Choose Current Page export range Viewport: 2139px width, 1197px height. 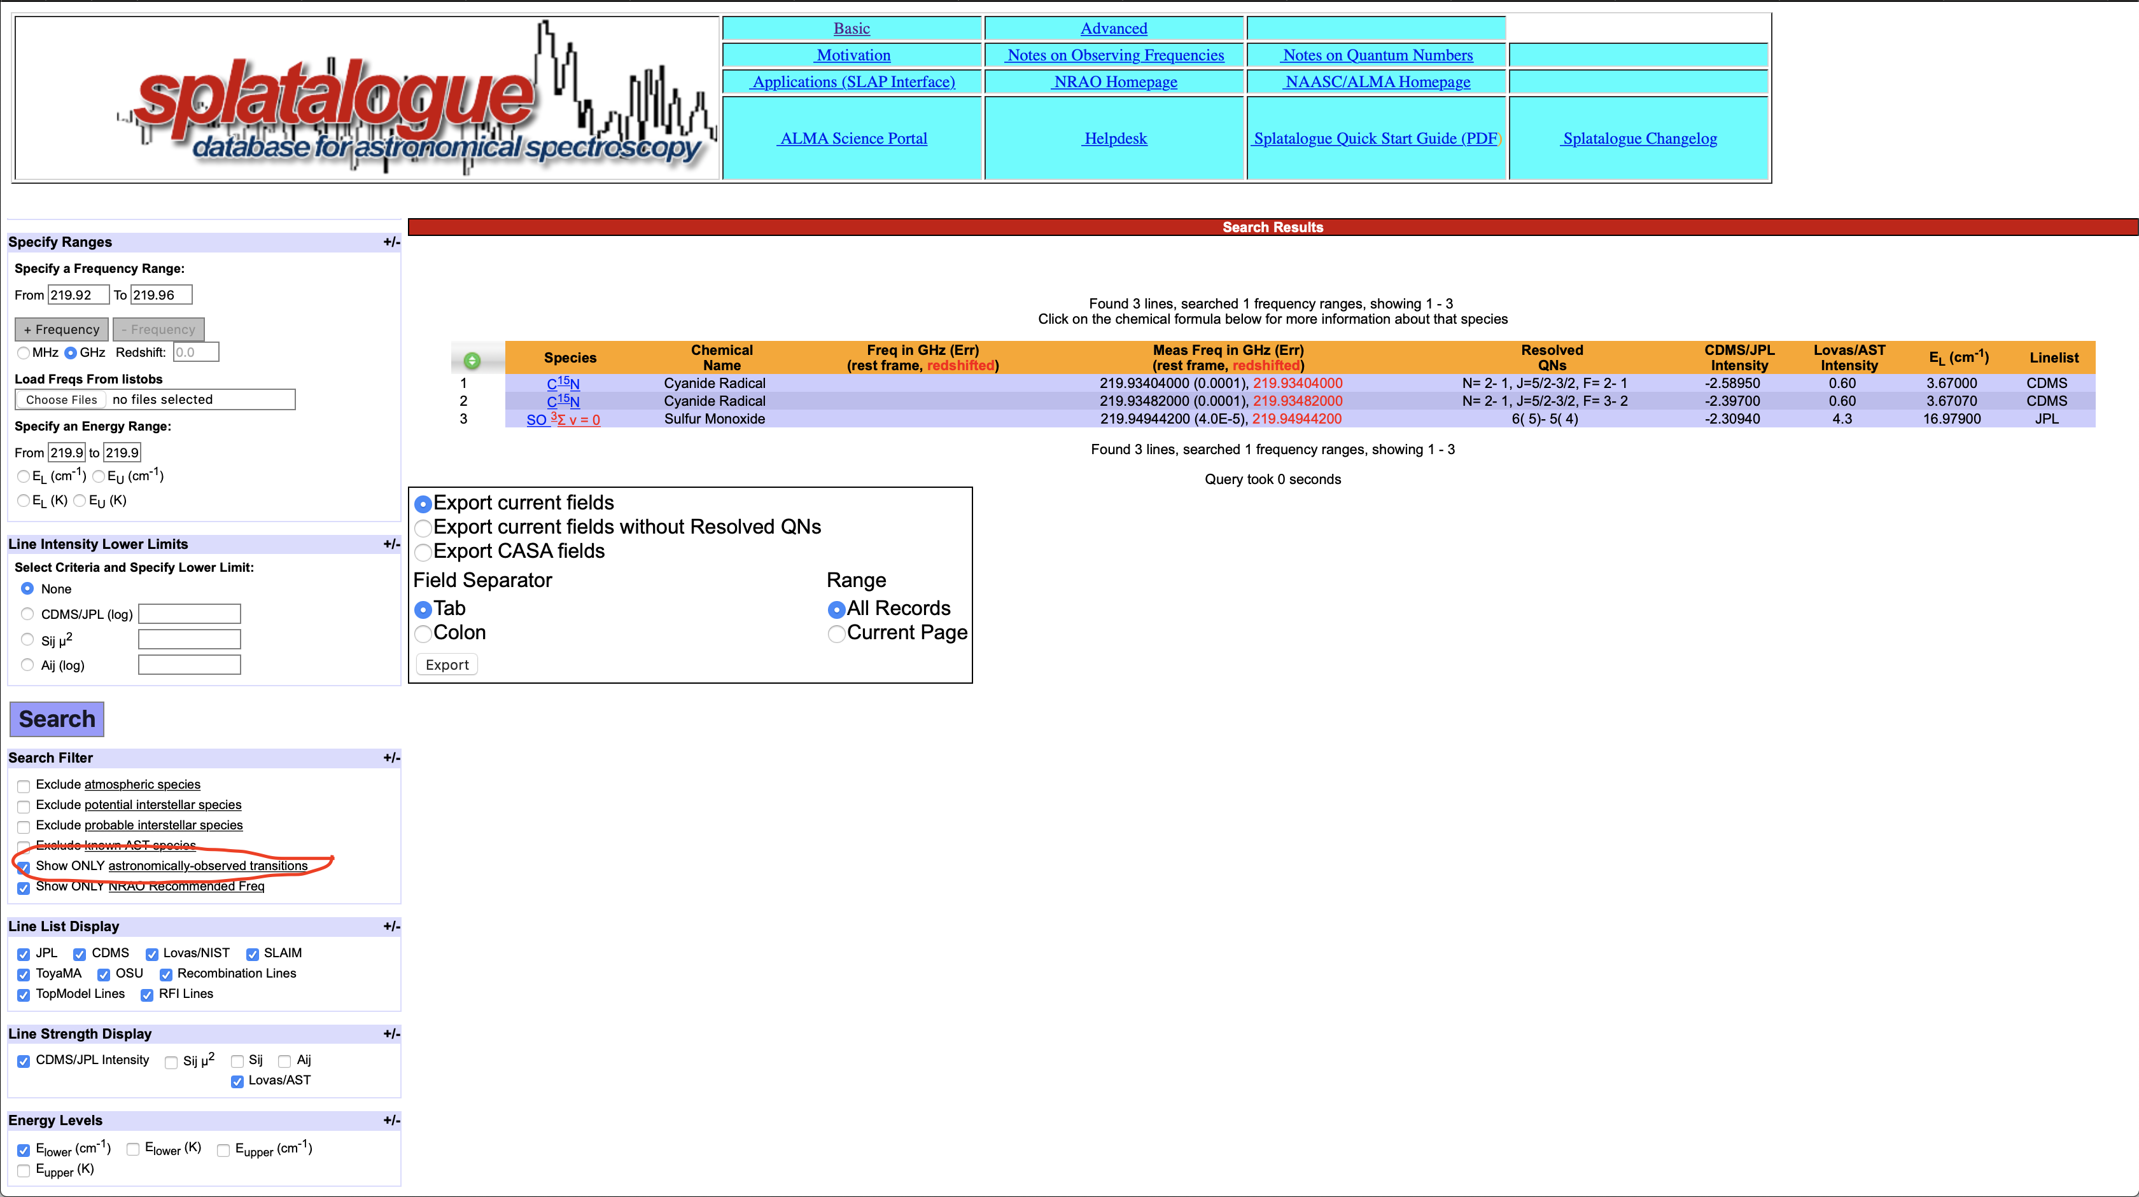pyautogui.click(x=836, y=634)
